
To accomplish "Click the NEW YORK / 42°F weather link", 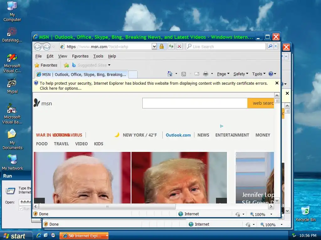I will (139, 135).
